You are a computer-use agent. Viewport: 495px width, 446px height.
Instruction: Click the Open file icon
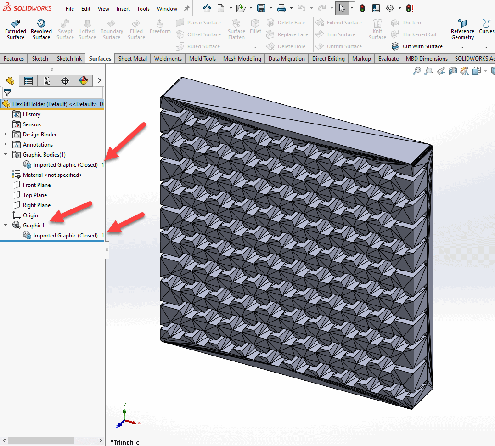[241, 9]
